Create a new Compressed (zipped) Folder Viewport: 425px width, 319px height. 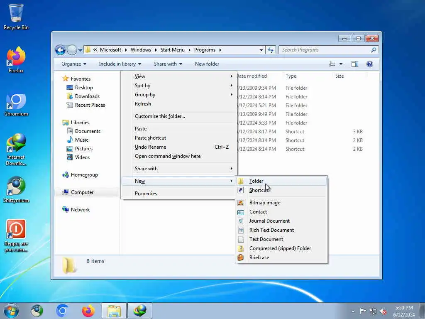click(281, 248)
